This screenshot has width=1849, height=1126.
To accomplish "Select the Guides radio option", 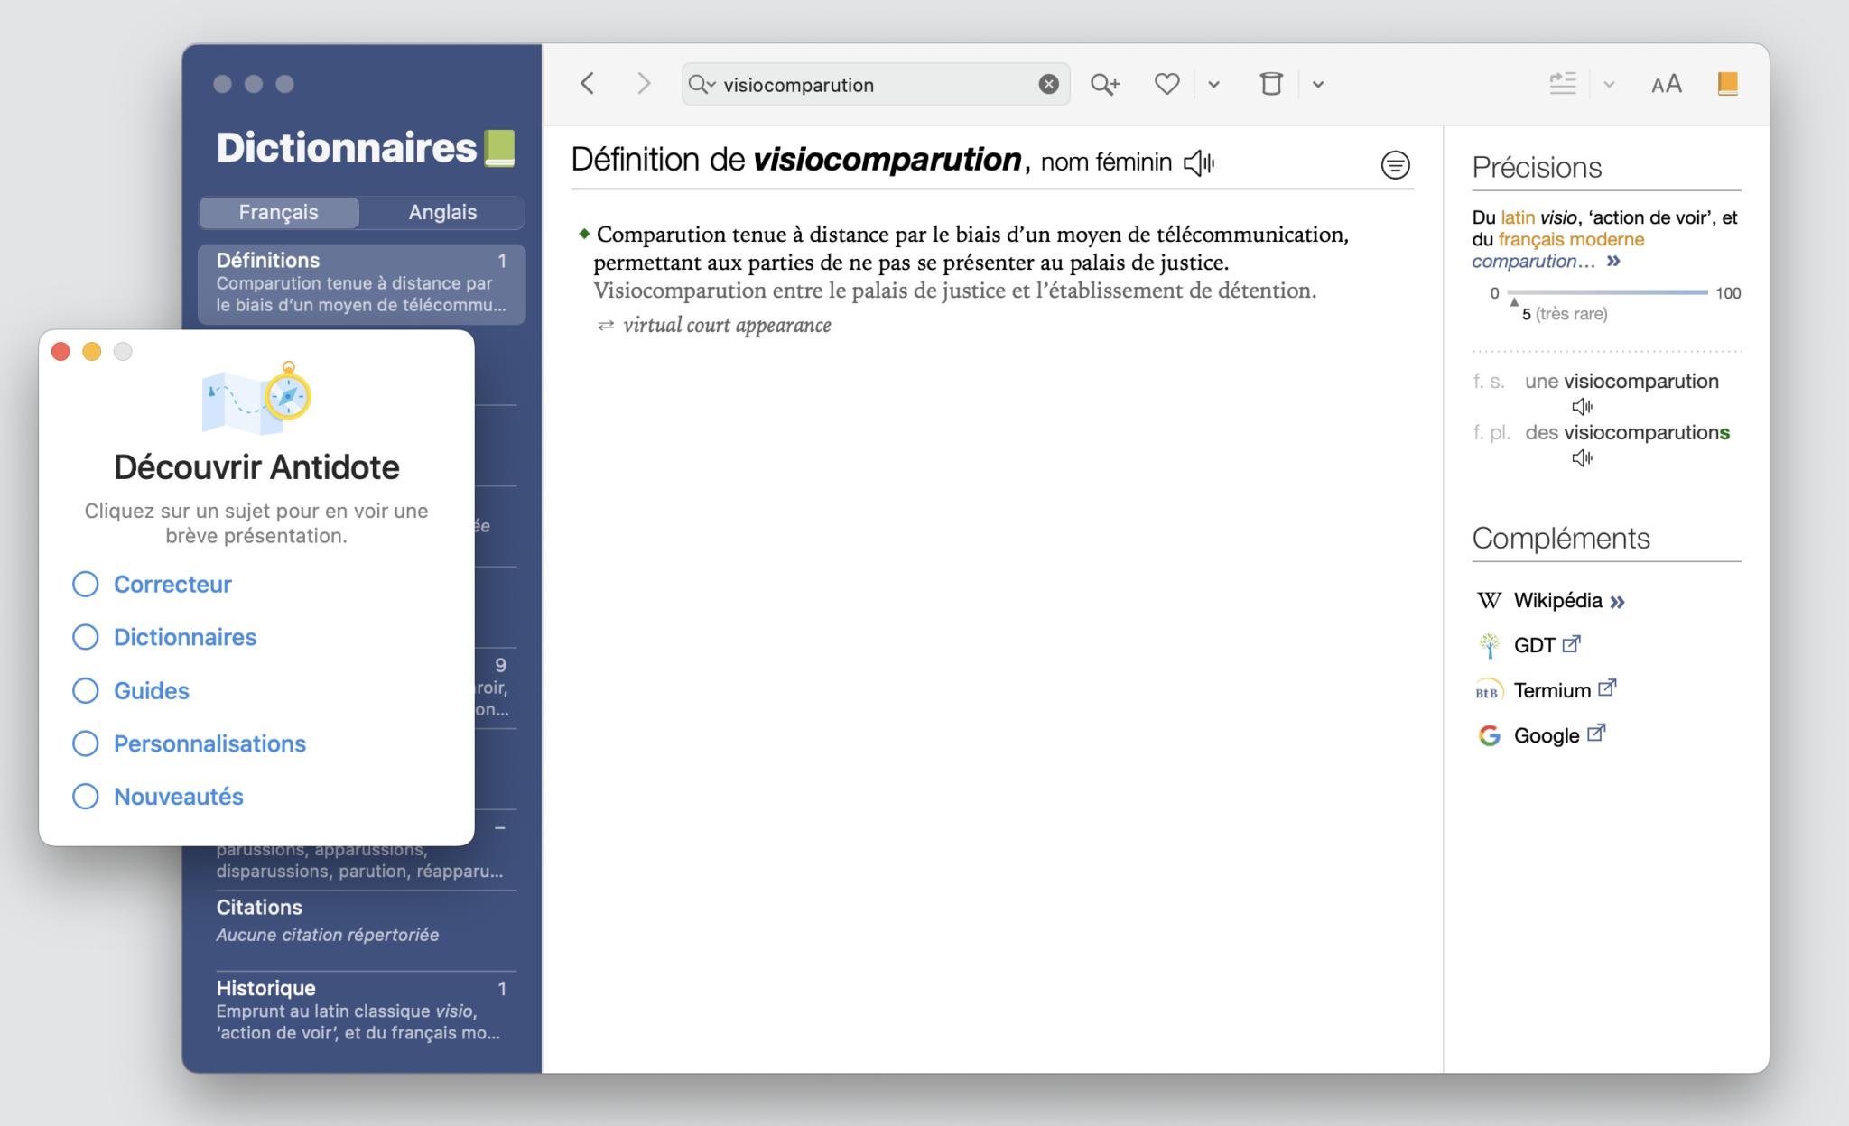I will coord(86,691).
